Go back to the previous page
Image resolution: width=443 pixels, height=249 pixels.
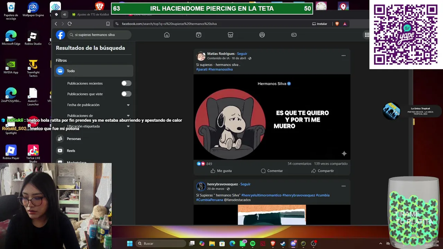56,24
